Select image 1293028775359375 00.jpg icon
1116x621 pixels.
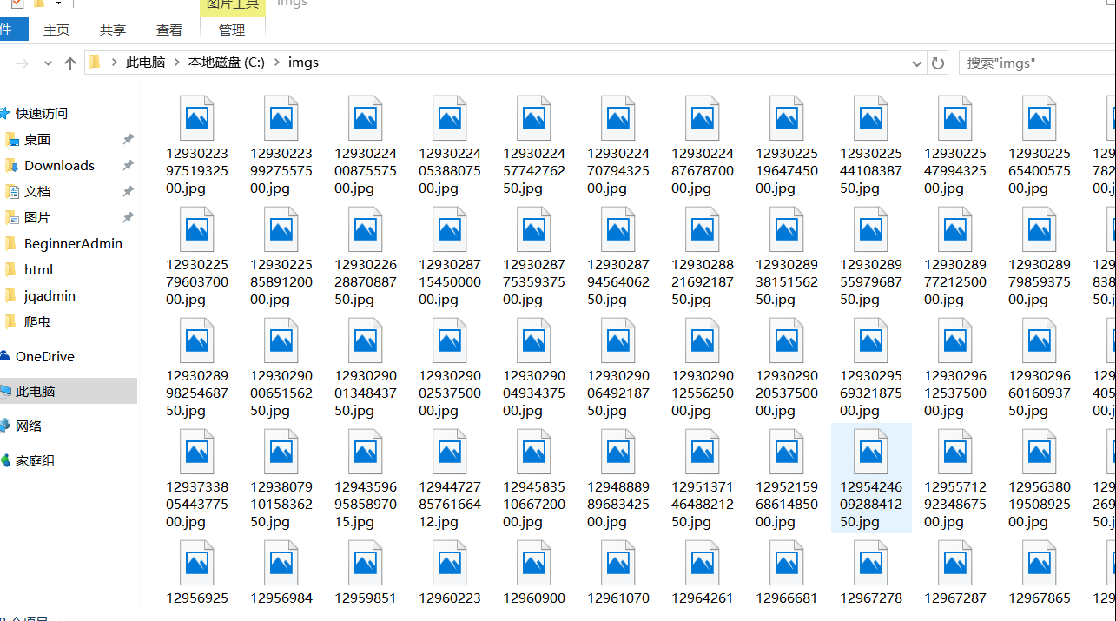click(x=534, y=229)
